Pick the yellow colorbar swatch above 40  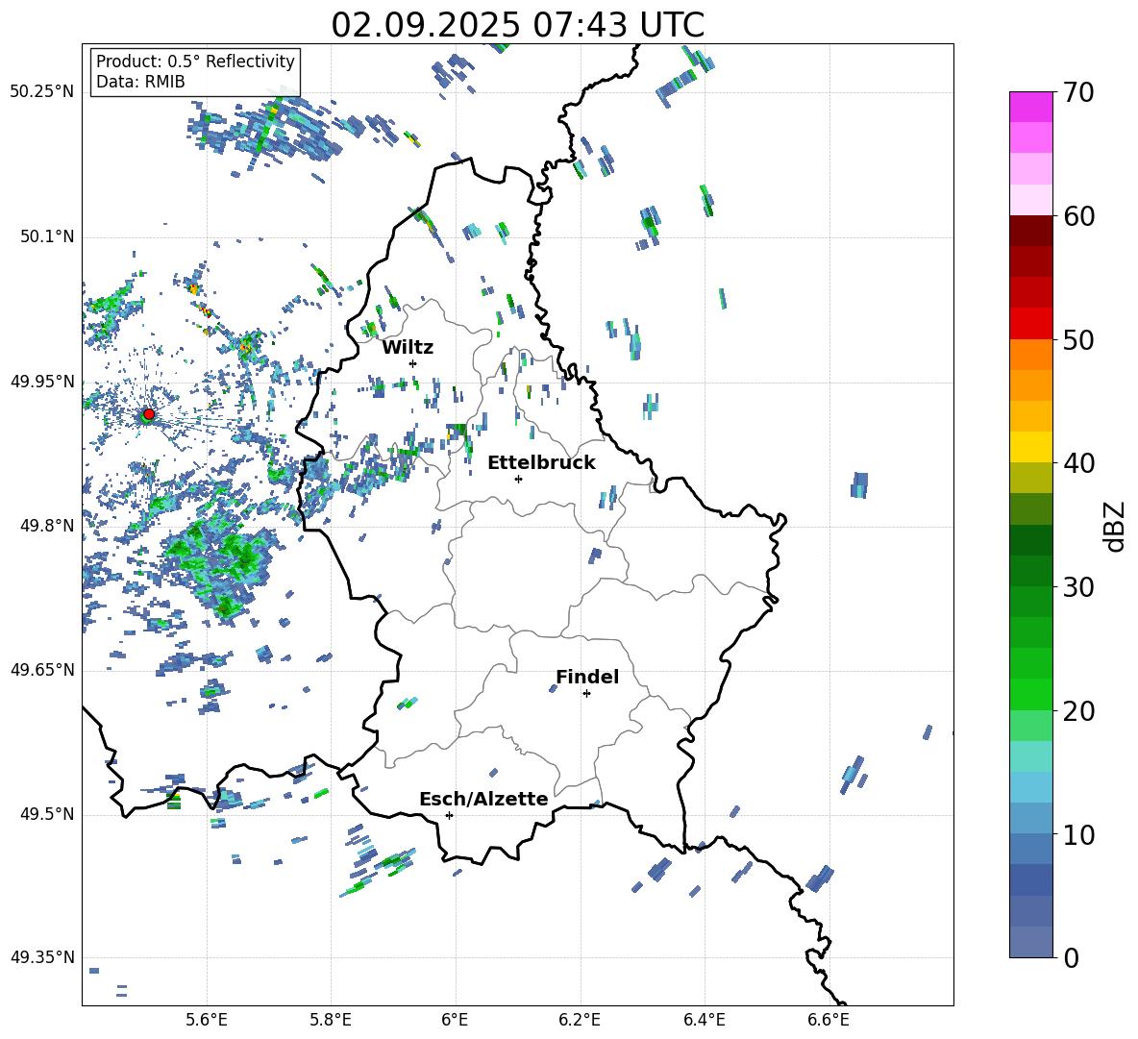[1030, 447]
